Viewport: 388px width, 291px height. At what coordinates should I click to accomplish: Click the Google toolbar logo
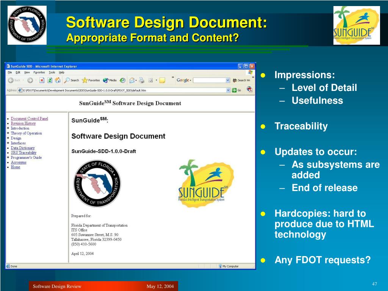183,80
